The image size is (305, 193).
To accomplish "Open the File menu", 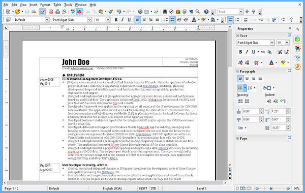I will pyautogui.click(x=6, y=5).
